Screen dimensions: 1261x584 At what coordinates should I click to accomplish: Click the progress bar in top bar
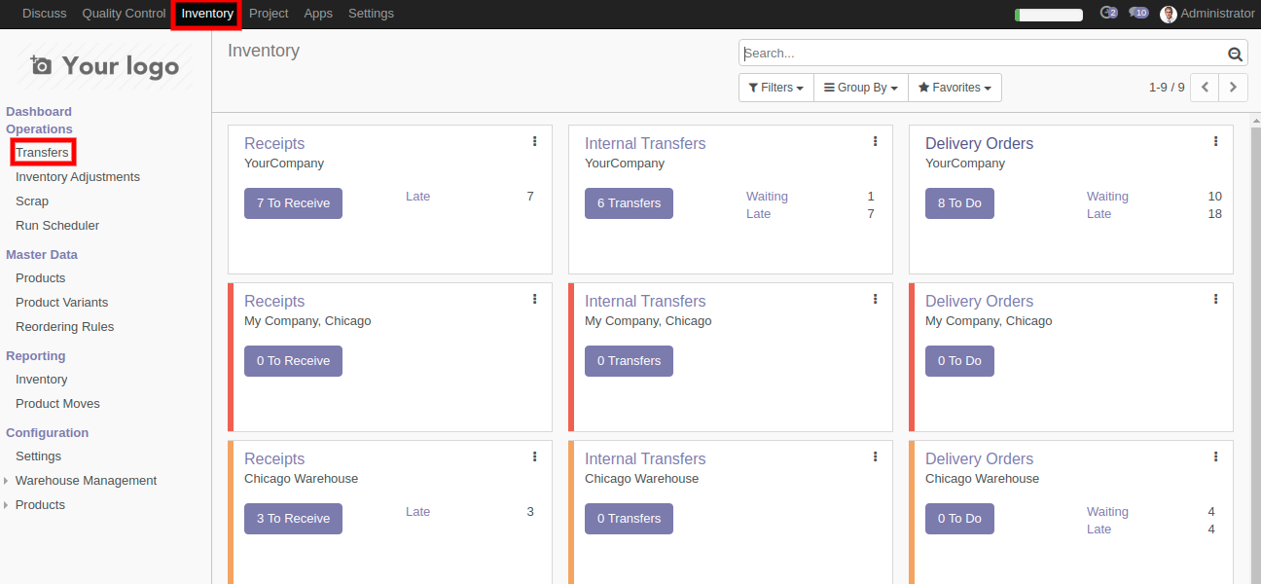pyautogui.click(x=1048, y=15)
